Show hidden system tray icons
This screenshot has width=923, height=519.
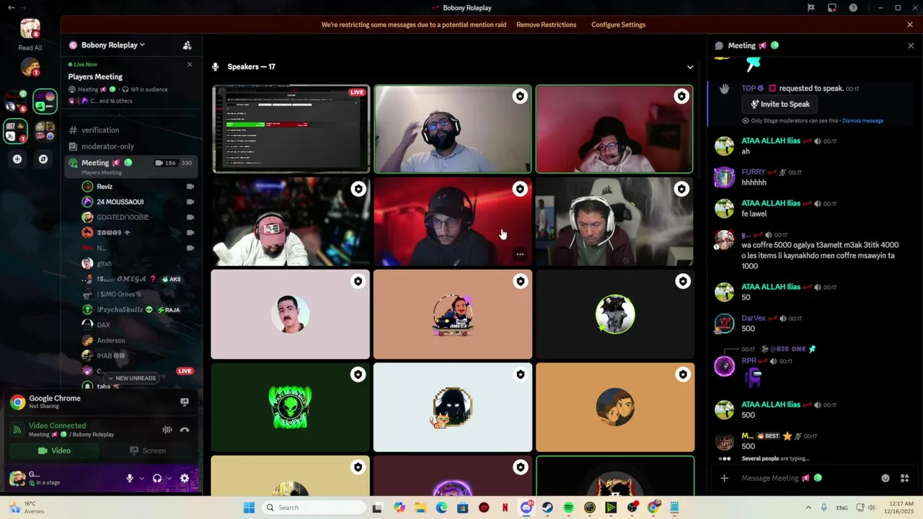pos(808,507)
